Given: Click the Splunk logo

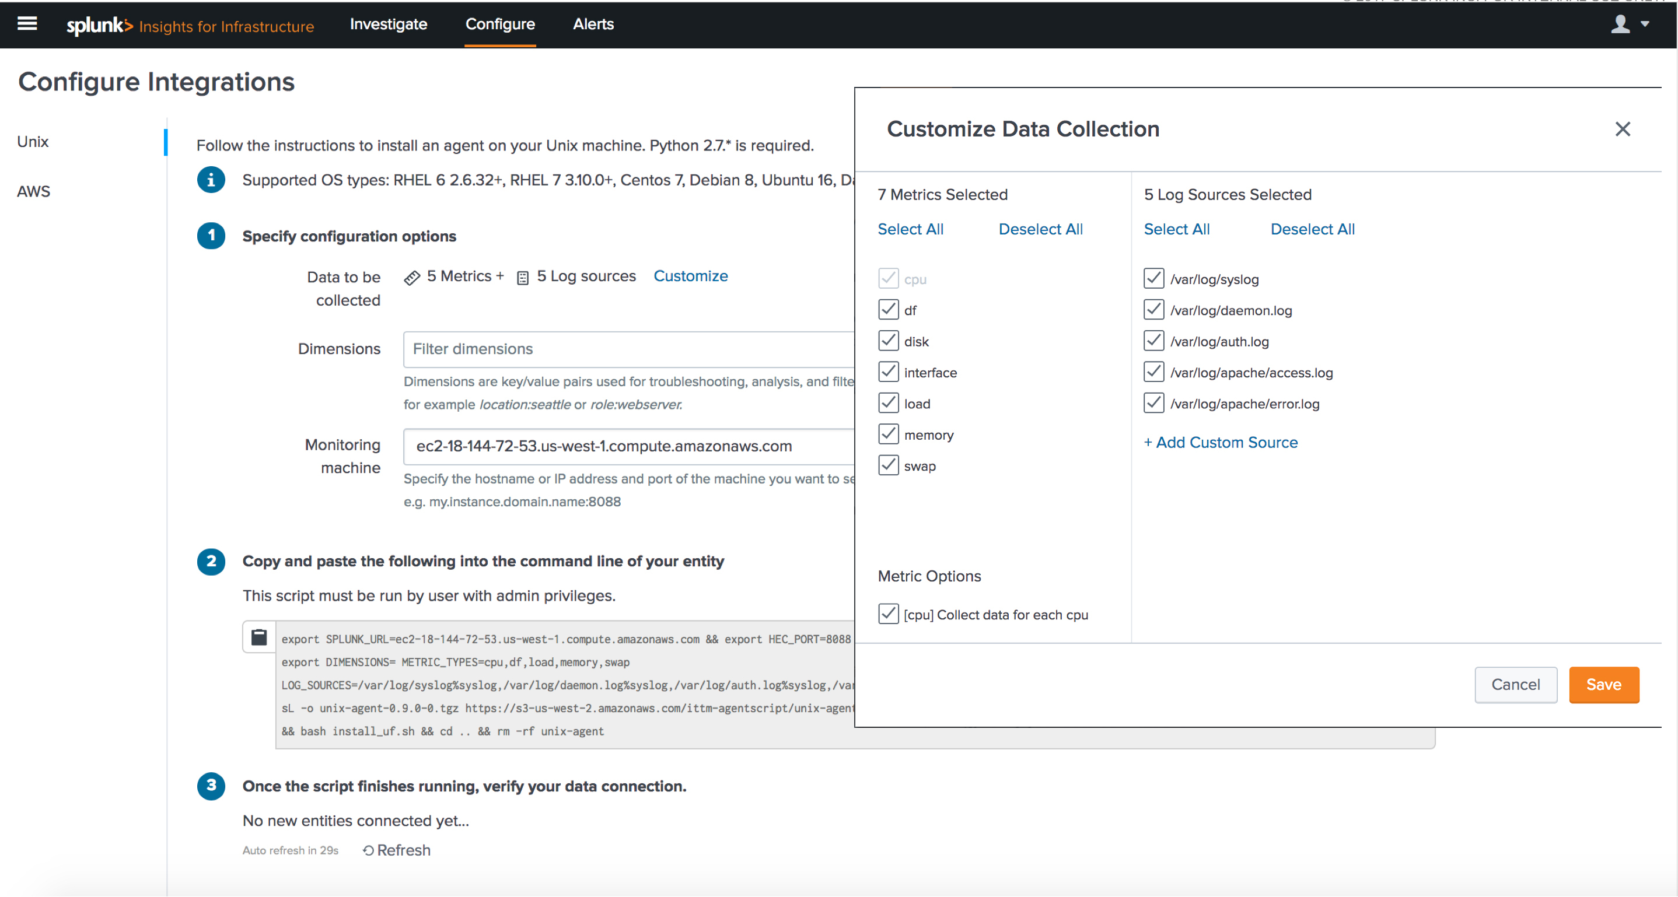Looking at the screenshot, I should [99, 26].
